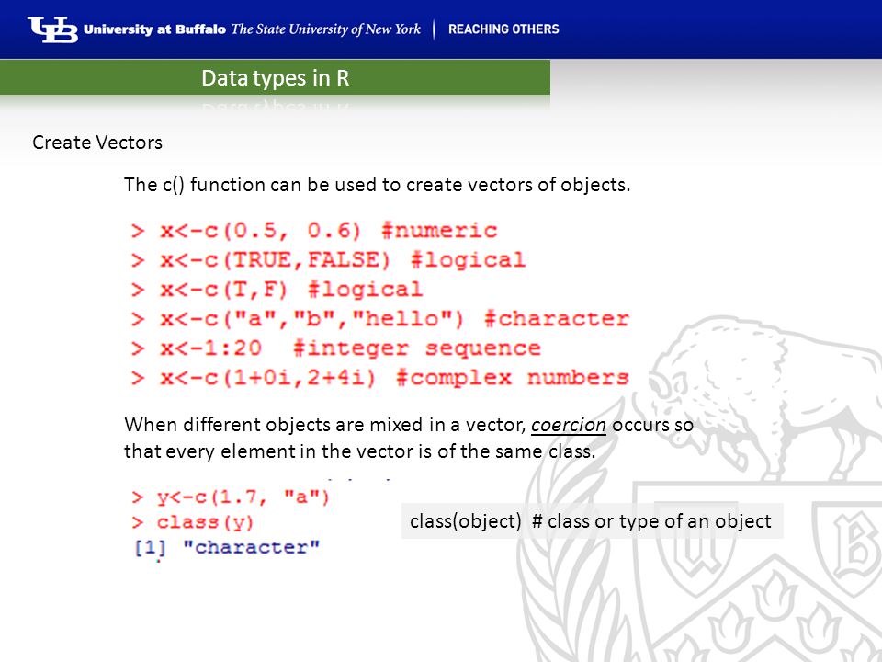882x662 pixels.
Task: Click the class(y) command line
Action: 192,522
